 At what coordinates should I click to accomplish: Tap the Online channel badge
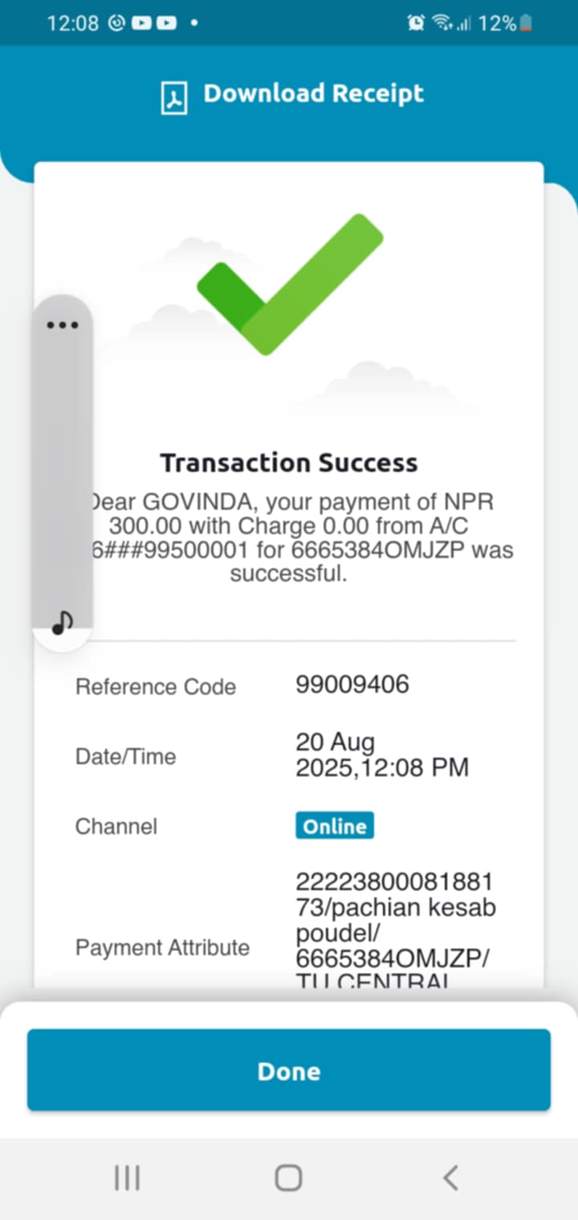pos(334,826)
